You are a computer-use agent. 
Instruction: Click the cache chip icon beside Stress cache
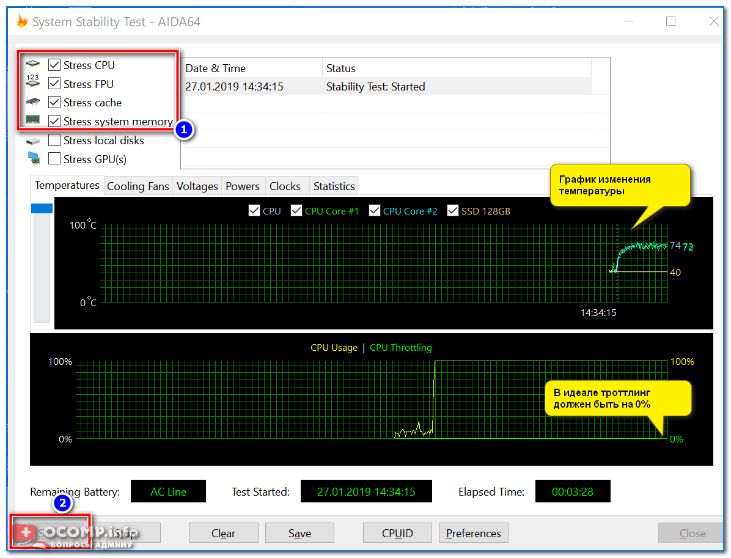click(33, 102)
